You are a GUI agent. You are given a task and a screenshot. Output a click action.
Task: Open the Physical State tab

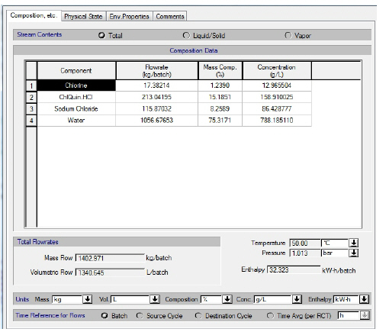[x=83, y=17]
